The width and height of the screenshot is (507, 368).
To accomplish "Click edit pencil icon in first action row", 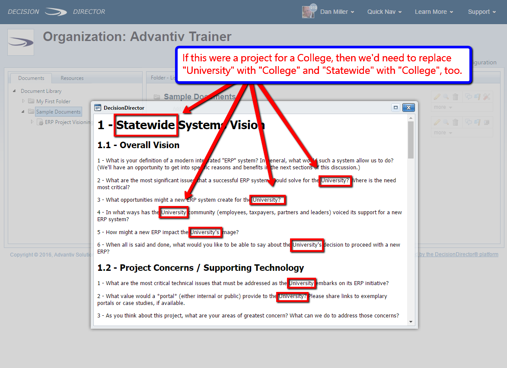I will 437,97.
